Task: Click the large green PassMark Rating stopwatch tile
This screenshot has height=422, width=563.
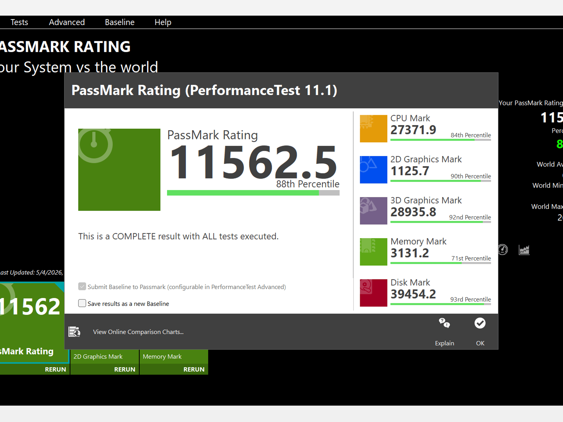Action: click(119, 170)
